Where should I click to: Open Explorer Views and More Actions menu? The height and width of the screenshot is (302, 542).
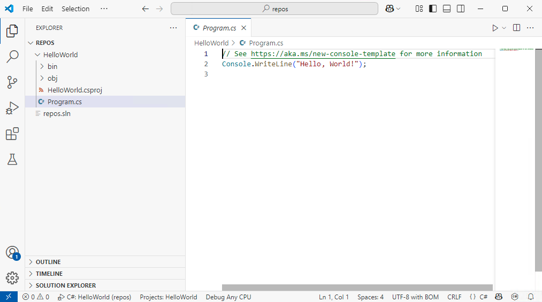click(x=173, y=28)
